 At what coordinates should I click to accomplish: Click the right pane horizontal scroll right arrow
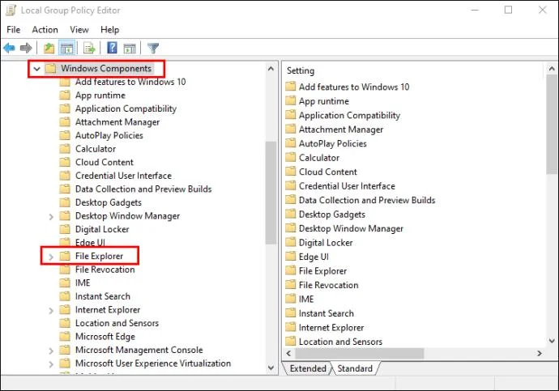point(540,353)
